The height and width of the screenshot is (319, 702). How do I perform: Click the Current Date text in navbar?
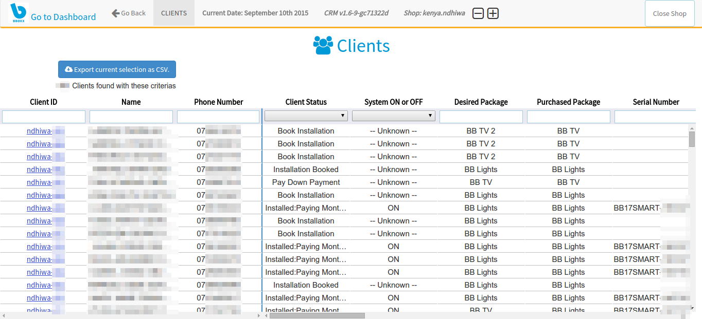pos(255,13)
